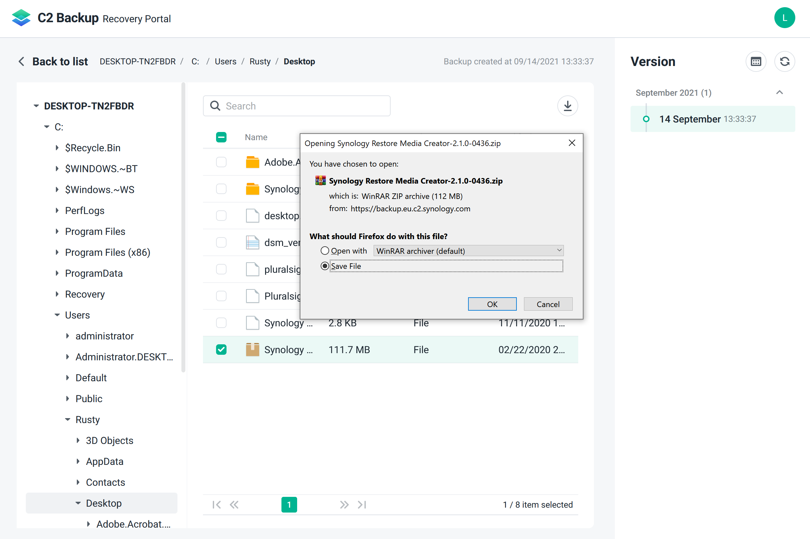Expand the $Recycle.Bin tree node
This screenshot has height=539, width=810.
[x=57, y=148]
